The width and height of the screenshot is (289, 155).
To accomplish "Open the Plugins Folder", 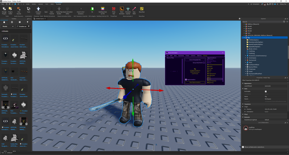I will (10, 11).
